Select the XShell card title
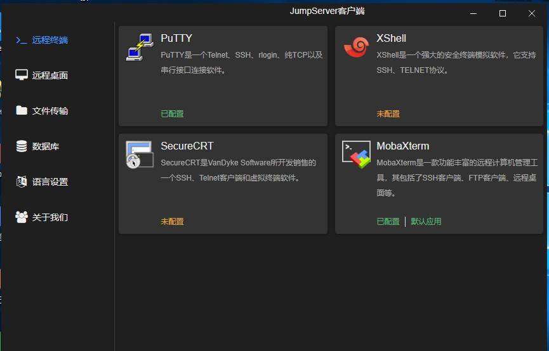Screen dimensions: 549x351 tap(391, 38)
